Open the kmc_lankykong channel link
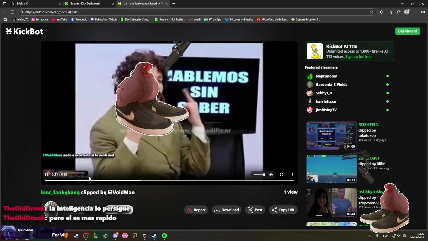The image size is (428, 241). click(60, 193)
